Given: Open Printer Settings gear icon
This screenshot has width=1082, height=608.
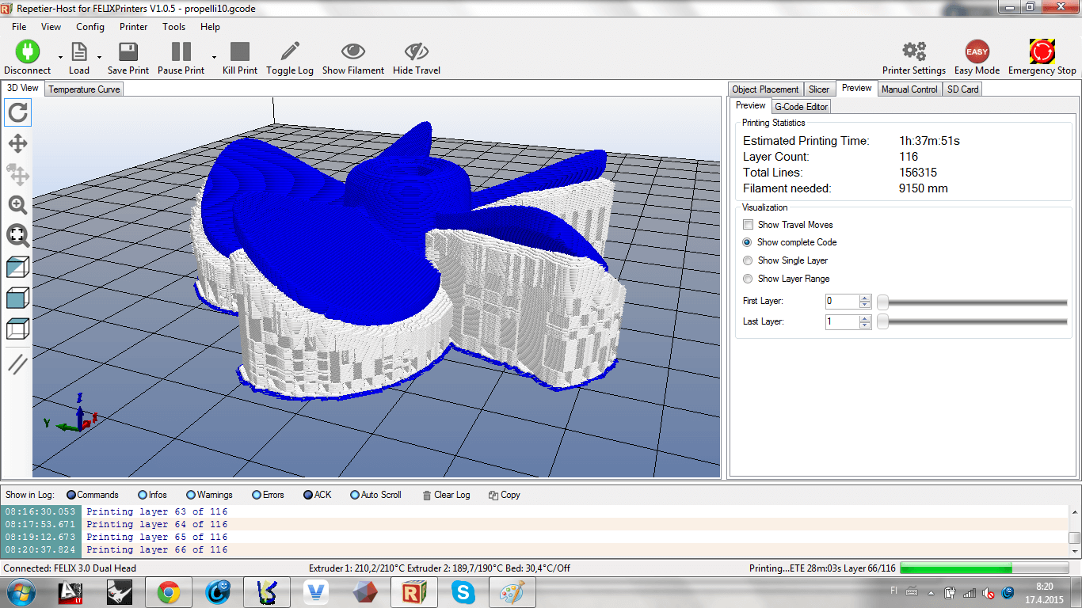Looking at the screenshot, I should click(x=914, y=52).
